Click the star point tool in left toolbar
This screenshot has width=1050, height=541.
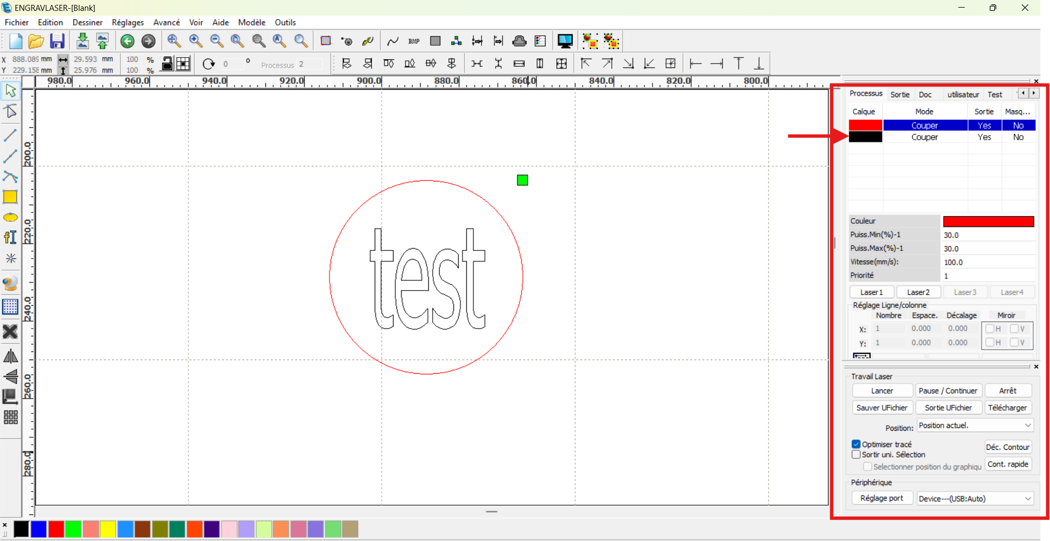[10, 259]
